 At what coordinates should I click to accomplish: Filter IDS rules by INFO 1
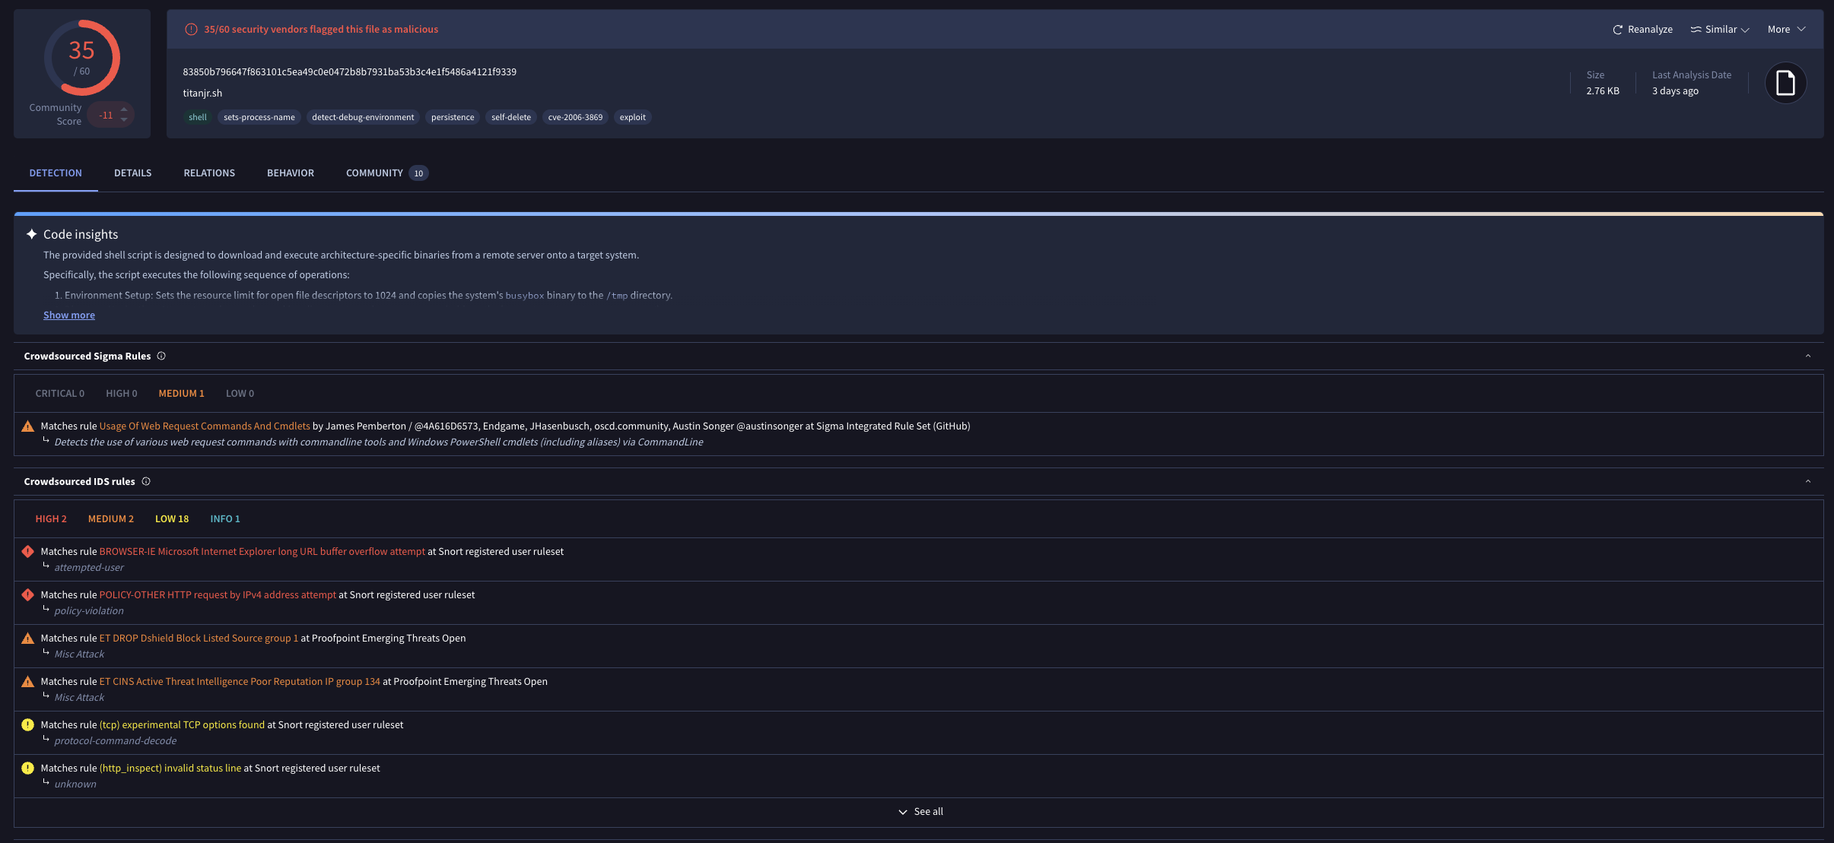(x=225, y=519)
